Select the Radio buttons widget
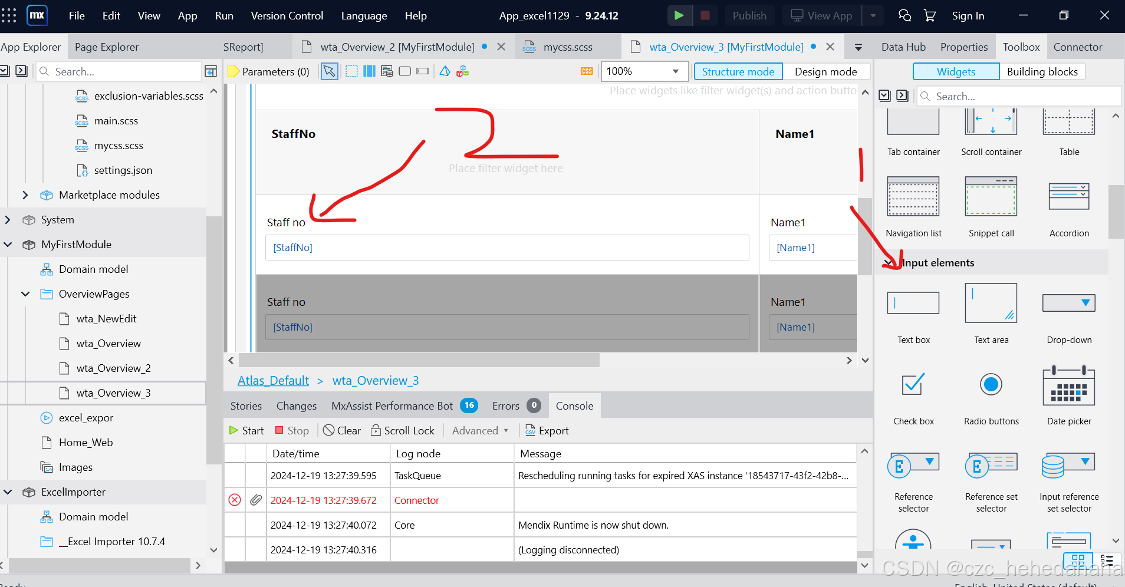This screenshot has height=587, width=1125. click(x=991, y=384)
